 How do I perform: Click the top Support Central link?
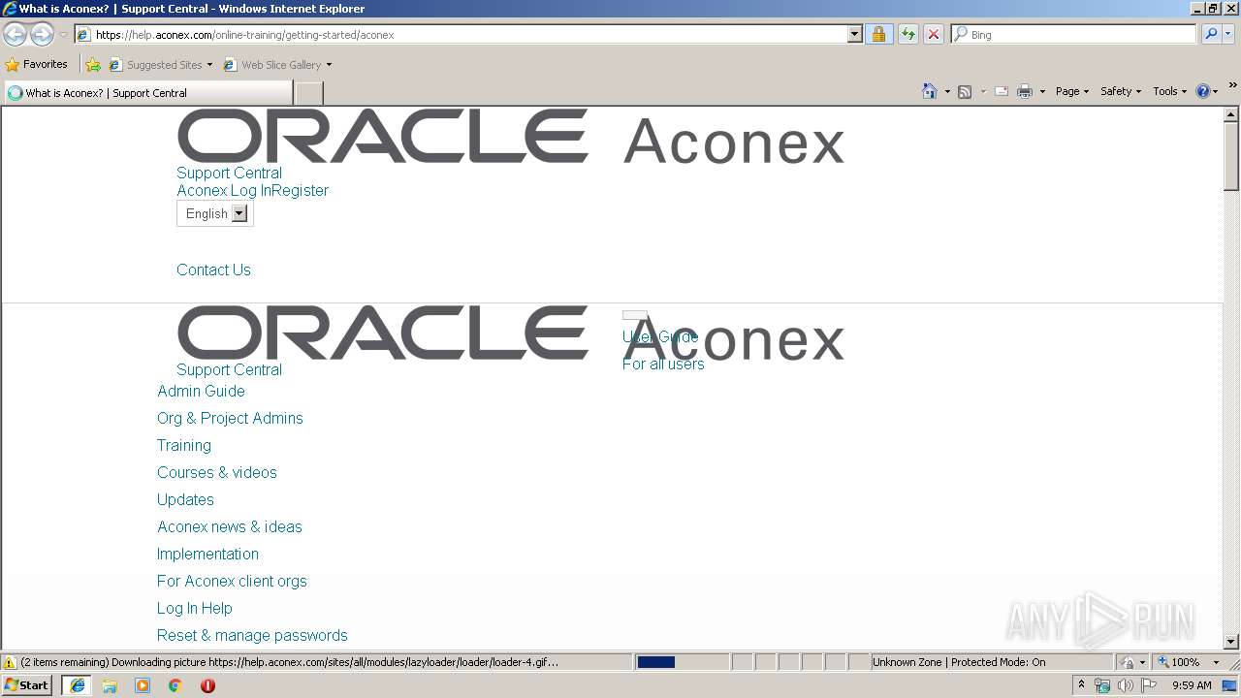click(229, 173)
